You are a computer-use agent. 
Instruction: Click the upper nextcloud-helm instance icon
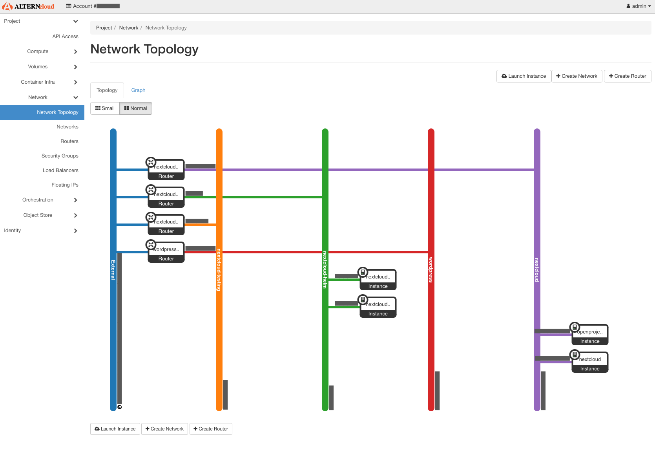coord(363,272)
